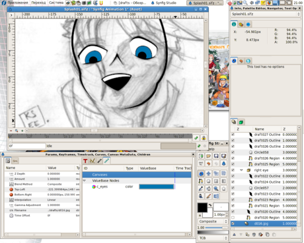Viewport: 304px width, 243px height.
Task: Switch to Synfig Studio in the taskbar
Action: click(x=164, y=3)
